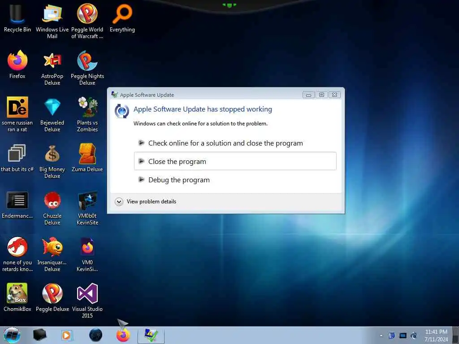
Task: Select Chuzzle Deluxe desktop icon
Action: coord(52,208)
